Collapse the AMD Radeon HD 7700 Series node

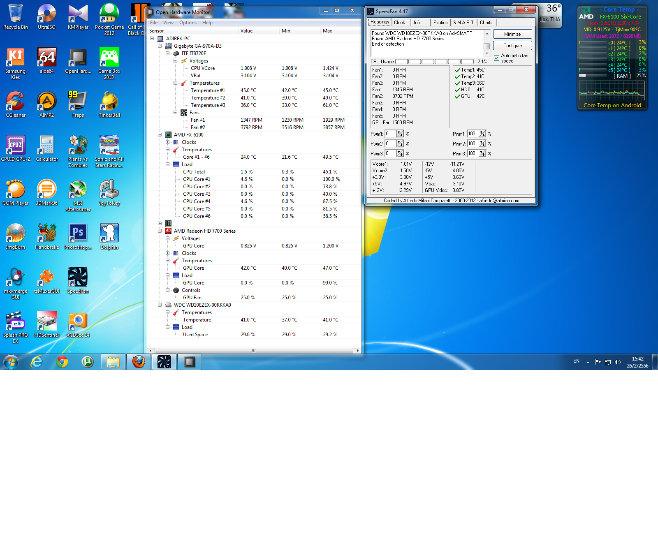pyautogui.click(x=160, y=231)
